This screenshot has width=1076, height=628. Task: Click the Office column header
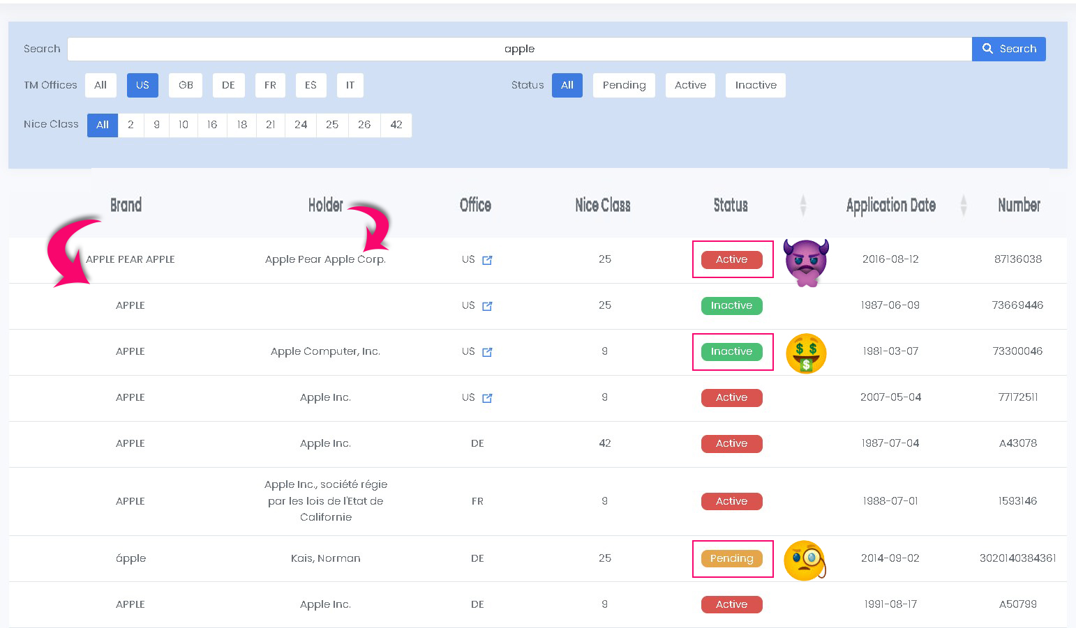[475, 205]
